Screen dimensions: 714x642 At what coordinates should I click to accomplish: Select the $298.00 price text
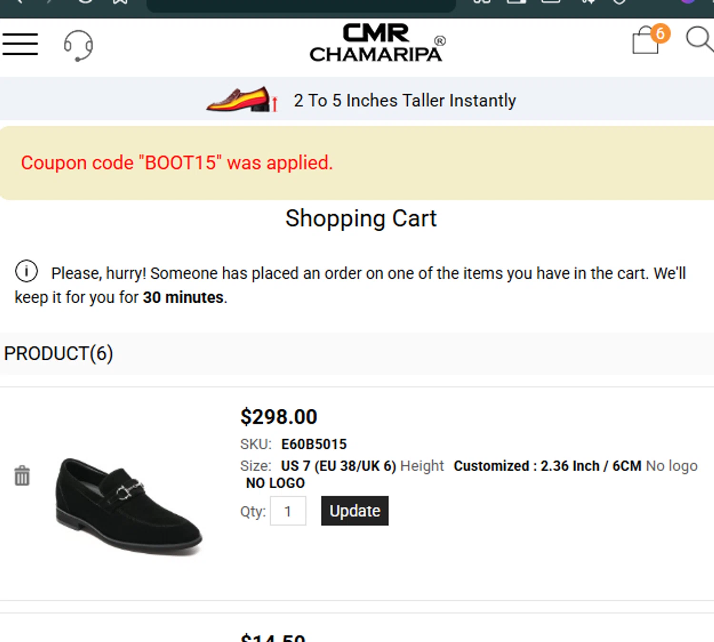pyautogui.click(x=278, y=417)
